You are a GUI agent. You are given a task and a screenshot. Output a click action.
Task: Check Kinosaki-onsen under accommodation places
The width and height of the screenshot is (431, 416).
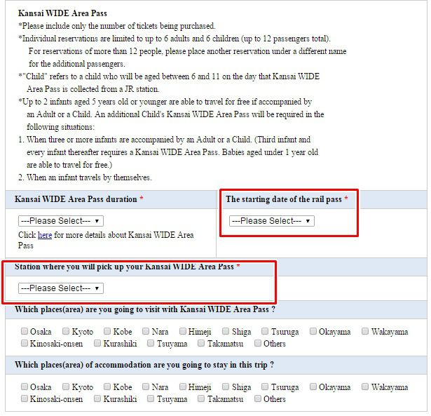pos(25,398)
